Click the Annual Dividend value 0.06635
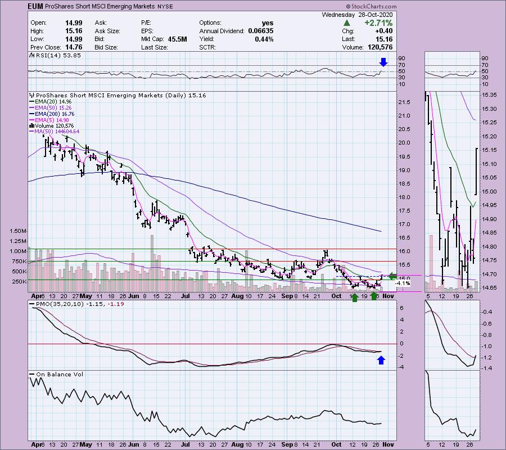506x450 pixels. (261, 31)
